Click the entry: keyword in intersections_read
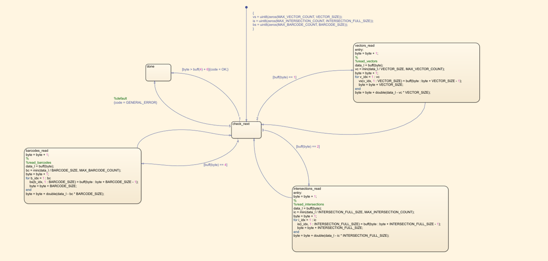Screen dimensions: 548x261 (298, 192)
